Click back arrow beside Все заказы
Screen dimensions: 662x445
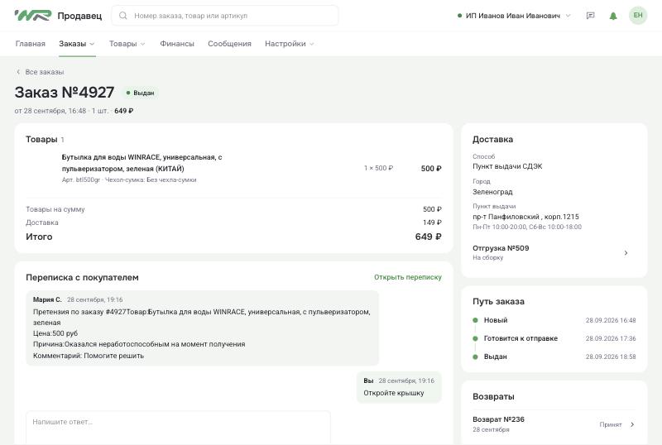[18, 72]
